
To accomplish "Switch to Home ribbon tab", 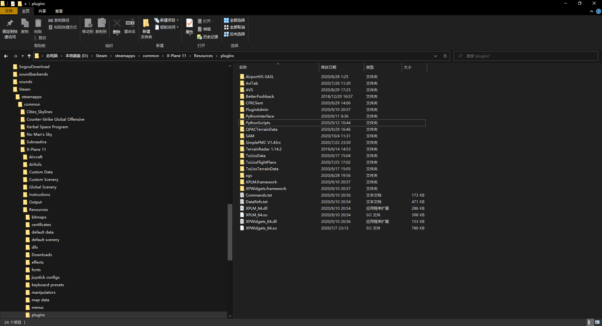I will [26, 11].
